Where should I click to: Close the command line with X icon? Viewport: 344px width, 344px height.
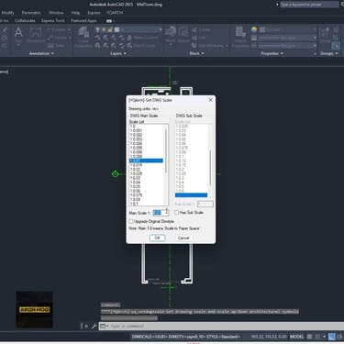86,327
